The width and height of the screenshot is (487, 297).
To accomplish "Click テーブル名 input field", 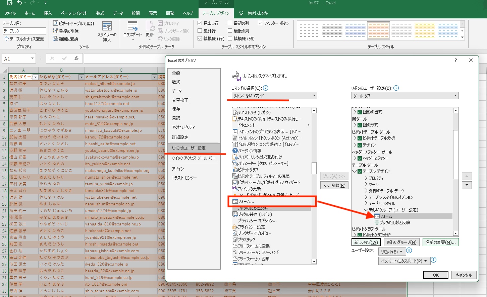I will [24, 31].
